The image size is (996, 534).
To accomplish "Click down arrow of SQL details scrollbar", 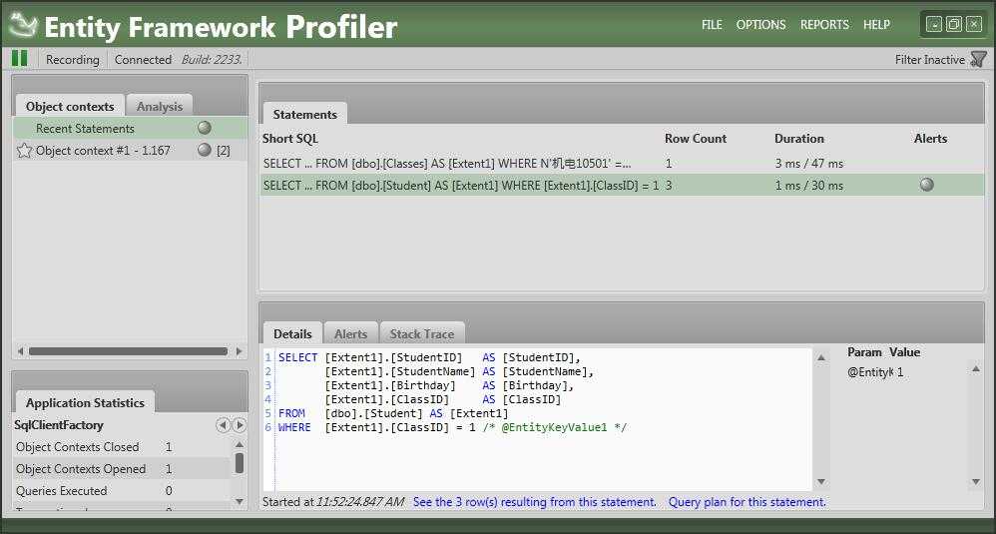I will coord(820,481).
